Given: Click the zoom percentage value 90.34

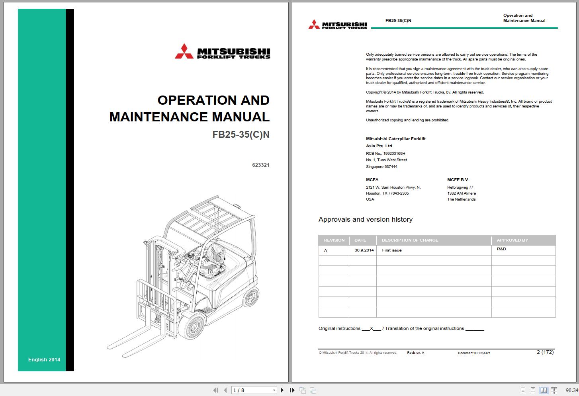Looking at the screenshot, I should click(572, 390).
